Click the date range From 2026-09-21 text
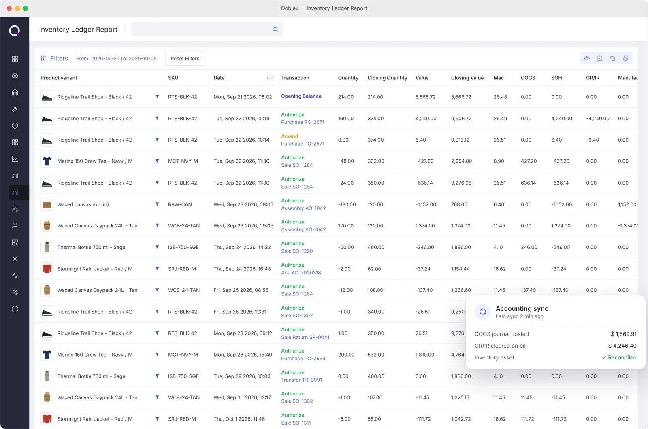 [x=116, y=59]
